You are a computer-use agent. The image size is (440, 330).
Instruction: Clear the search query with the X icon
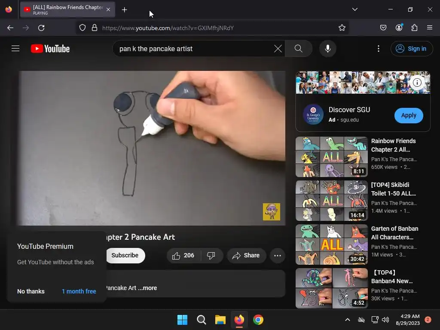tap(278, 49)
